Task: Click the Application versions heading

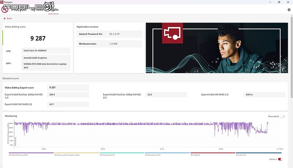Action: point(88,27)
